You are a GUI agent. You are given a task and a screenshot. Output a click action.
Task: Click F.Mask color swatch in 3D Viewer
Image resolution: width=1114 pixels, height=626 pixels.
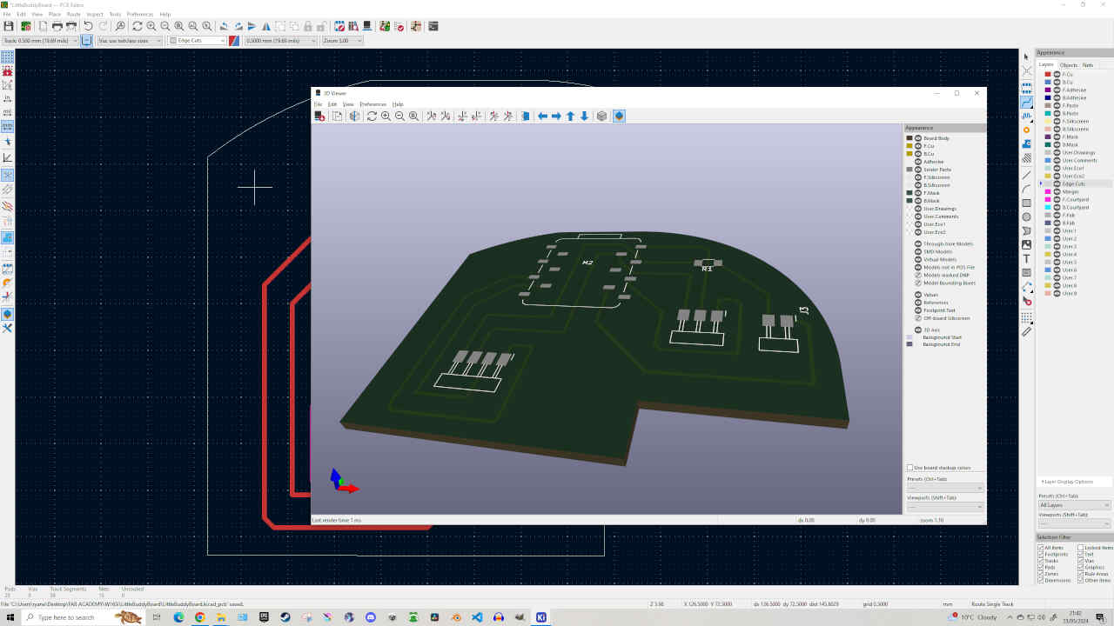pyautogui.click(x=910, y=193)
